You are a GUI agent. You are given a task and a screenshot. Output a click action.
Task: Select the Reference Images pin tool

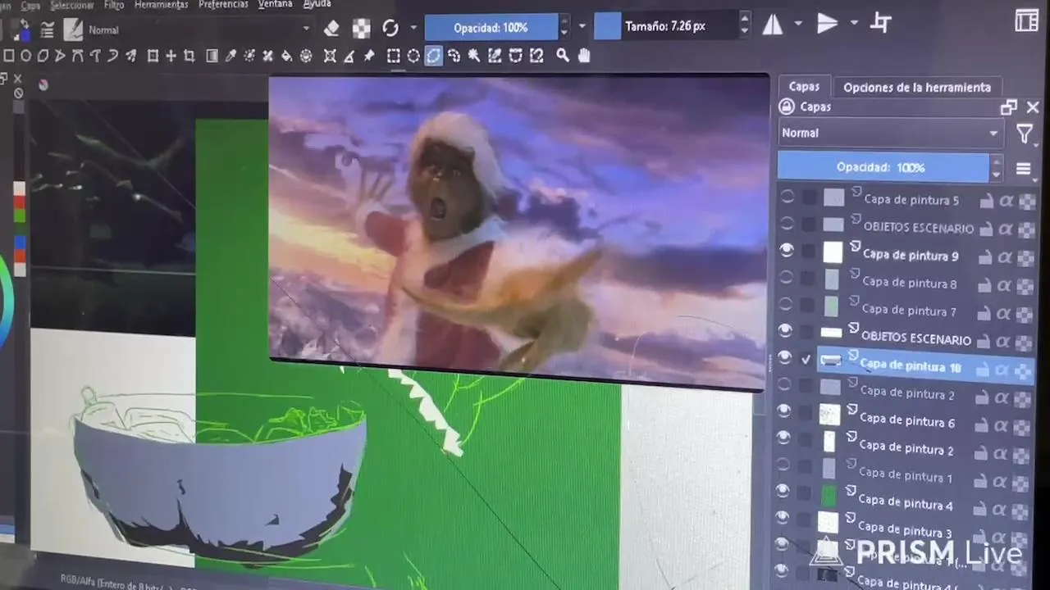368,56
